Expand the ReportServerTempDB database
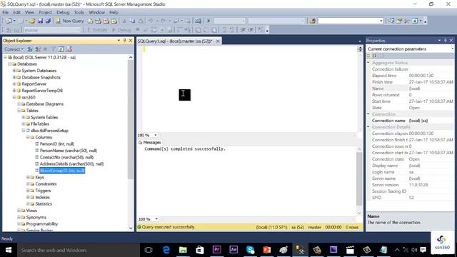This screenshot has width=457, height=257. pyautogui.click(x=14, y=91)
